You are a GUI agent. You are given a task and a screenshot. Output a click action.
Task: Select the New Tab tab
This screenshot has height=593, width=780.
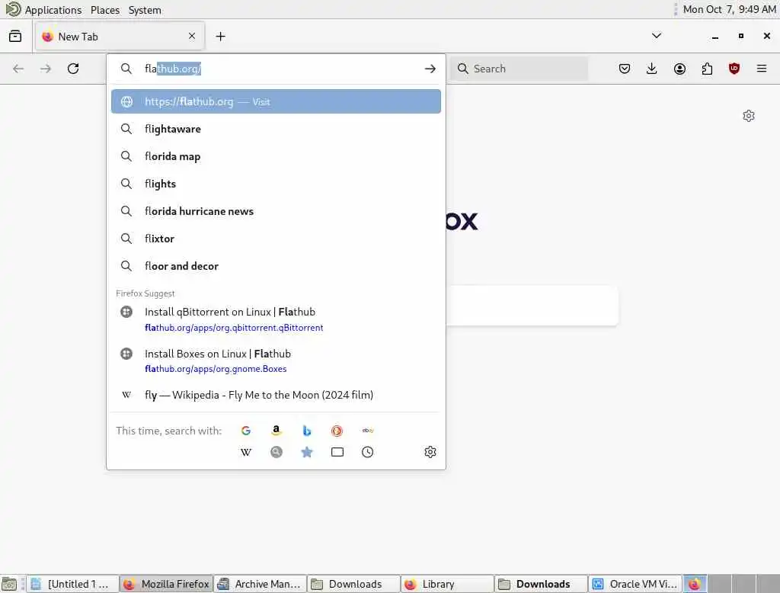(120, 37)
